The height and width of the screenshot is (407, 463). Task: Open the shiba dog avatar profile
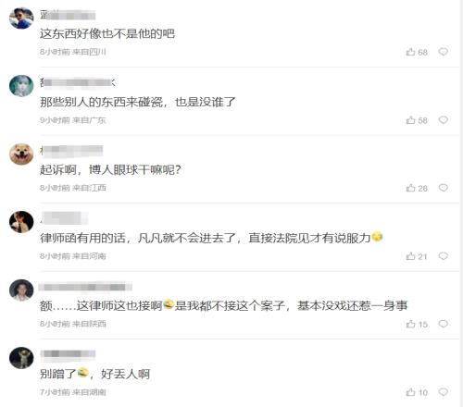(21, 154)
